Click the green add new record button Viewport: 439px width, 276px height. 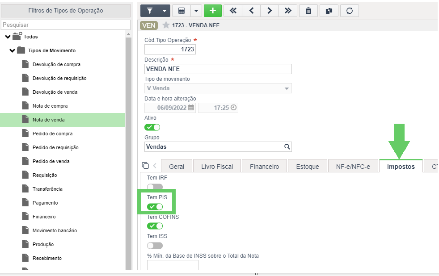[x=213, y=11]
